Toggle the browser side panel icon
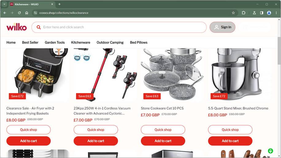 pos(261,13)
